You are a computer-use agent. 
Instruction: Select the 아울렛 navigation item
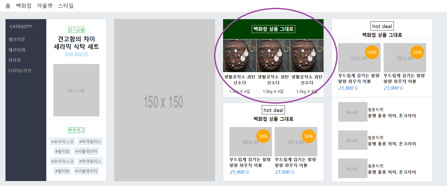pyautogui.click(x=45, y=6)
